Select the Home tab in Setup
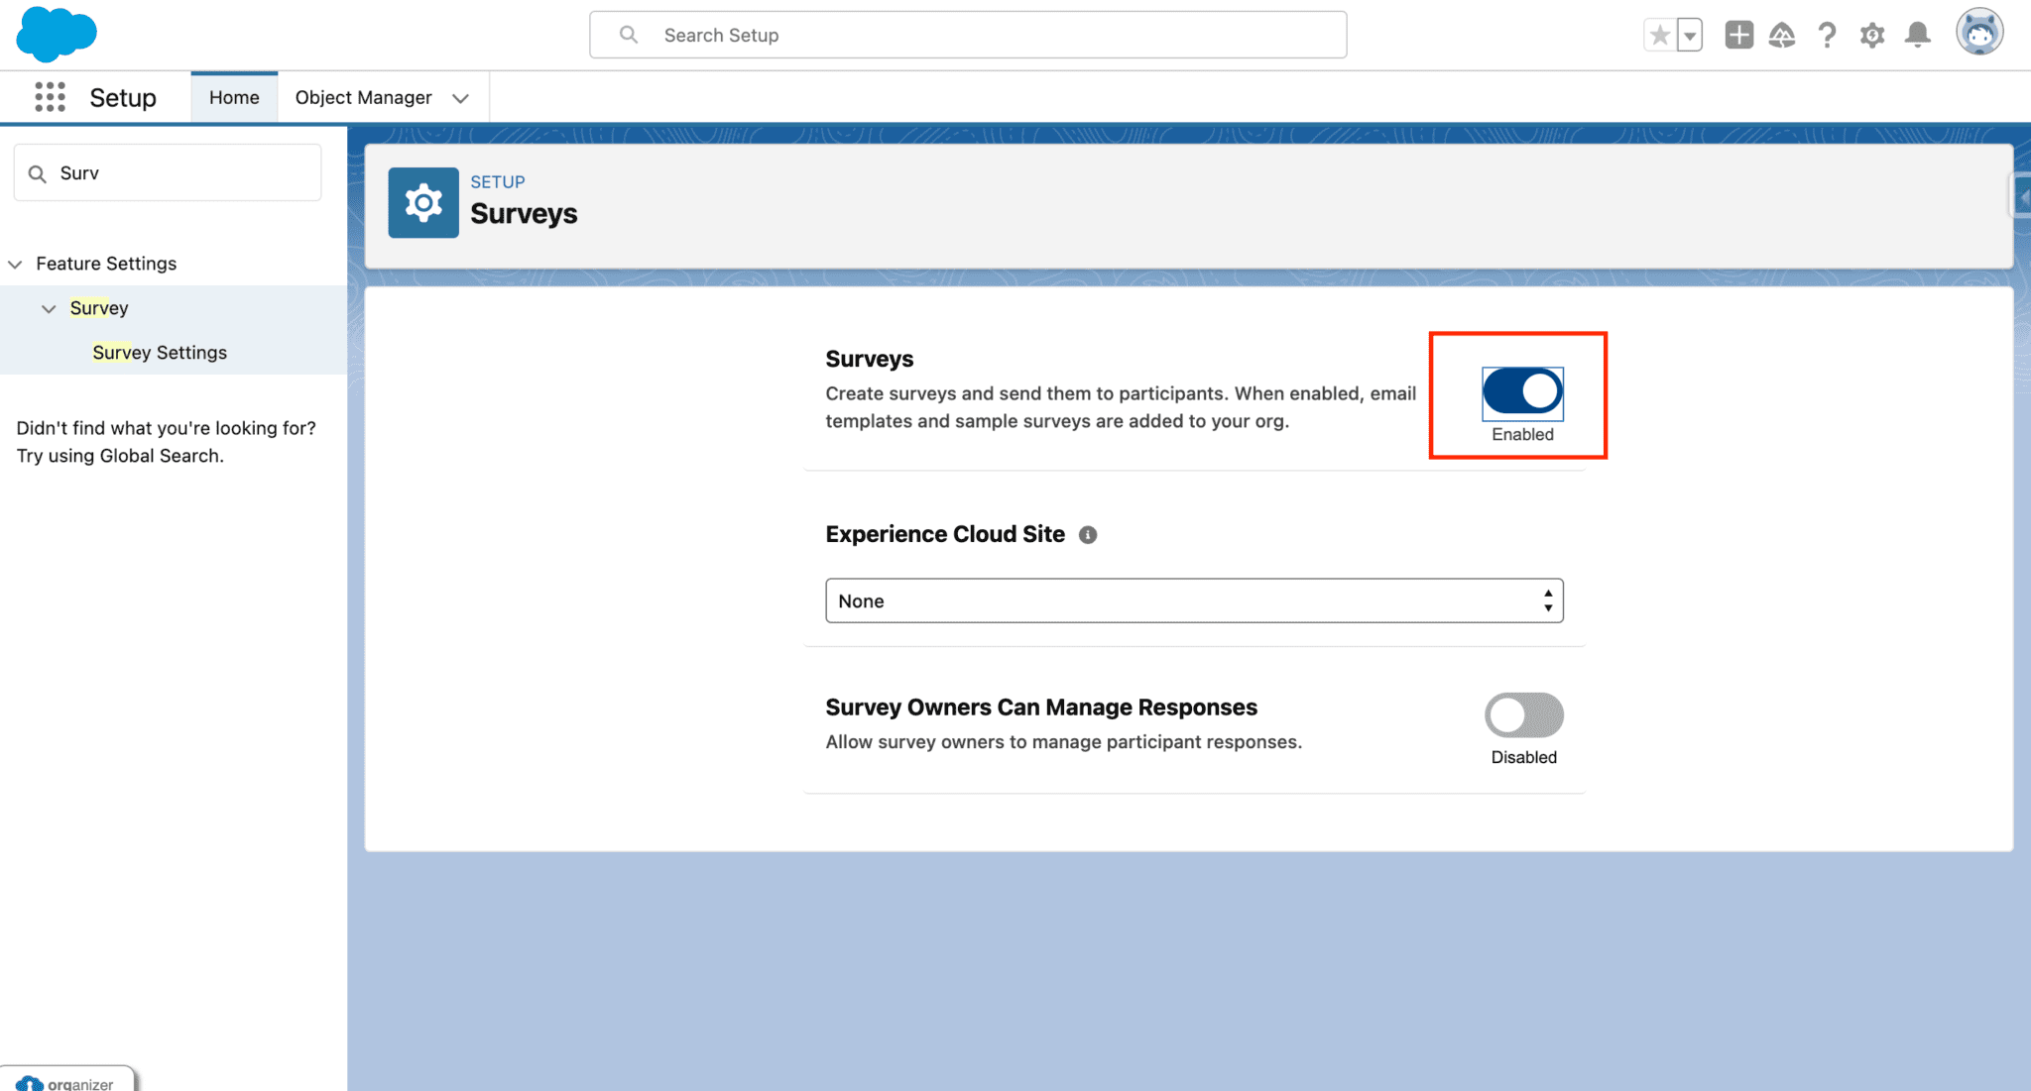Viewport: 2031px width, 1091px height. 233,97
